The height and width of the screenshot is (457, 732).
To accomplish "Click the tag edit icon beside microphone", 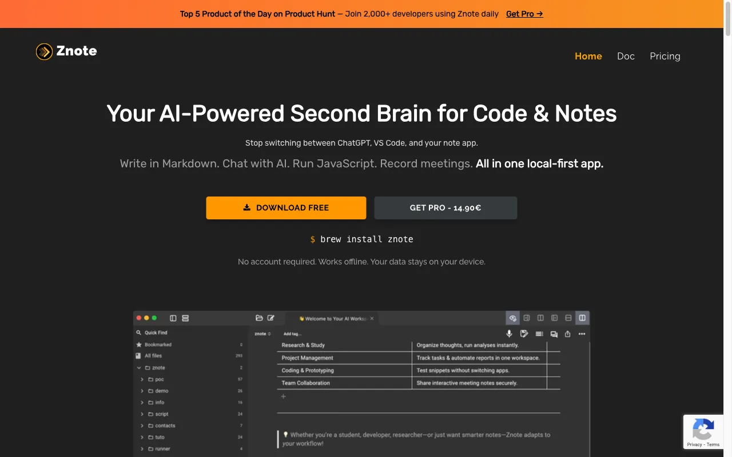I will click(x=524, y=334).
